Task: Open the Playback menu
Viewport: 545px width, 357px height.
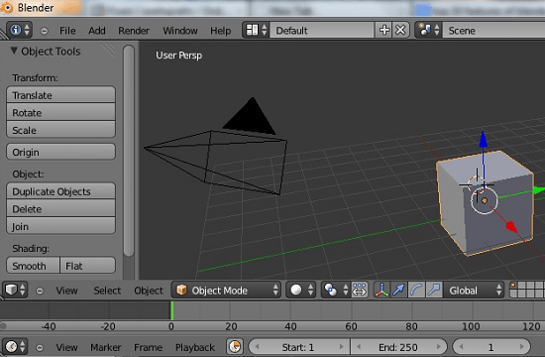Action: tap(194, 347)
